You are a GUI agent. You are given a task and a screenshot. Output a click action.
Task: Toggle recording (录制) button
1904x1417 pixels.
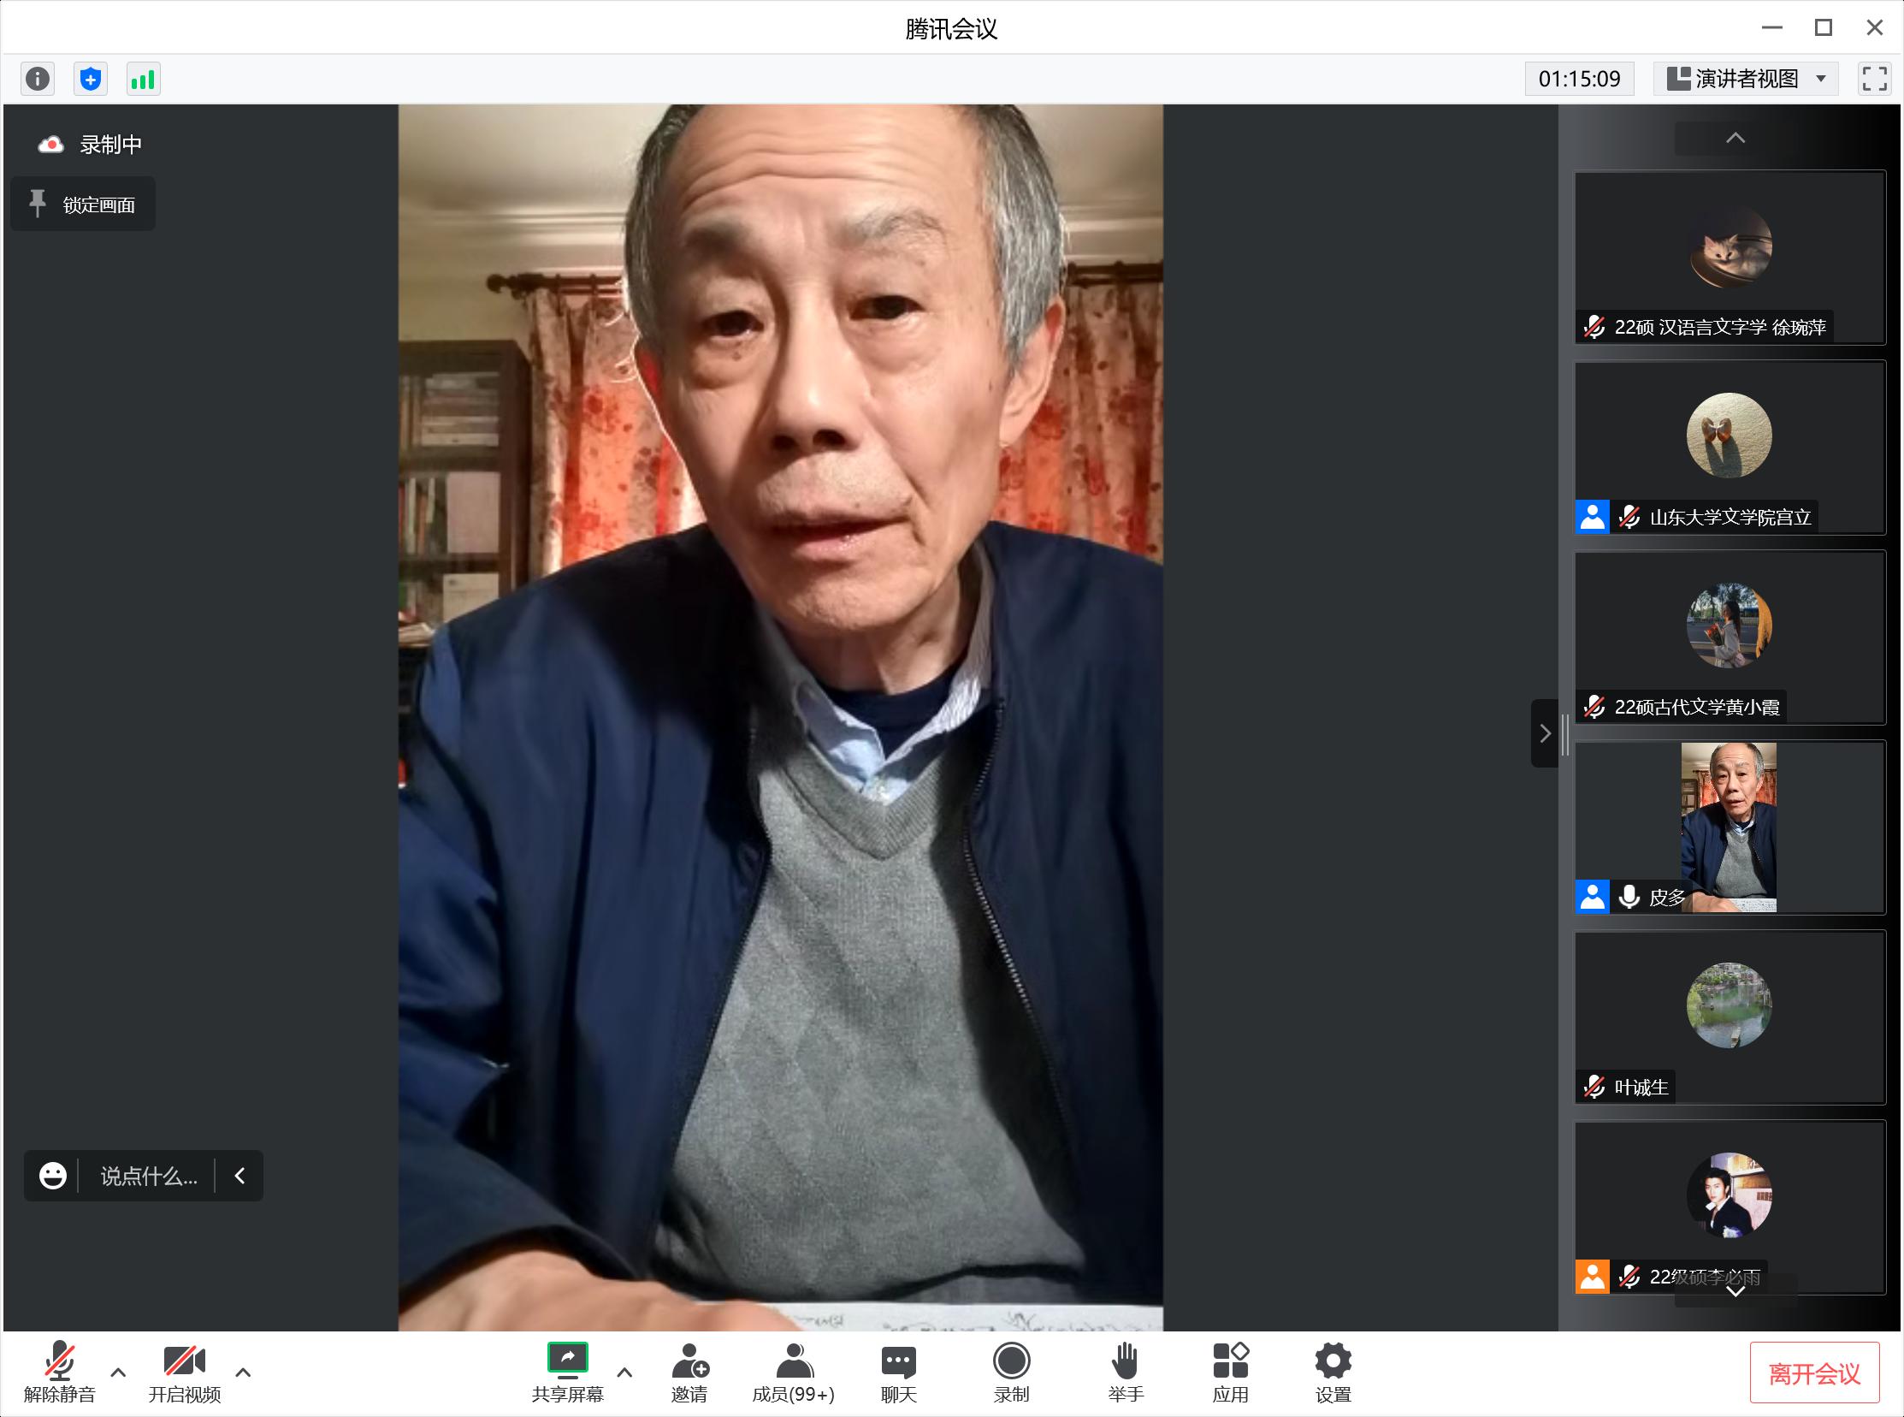pyautogui.click(x=1012, y=1373)
